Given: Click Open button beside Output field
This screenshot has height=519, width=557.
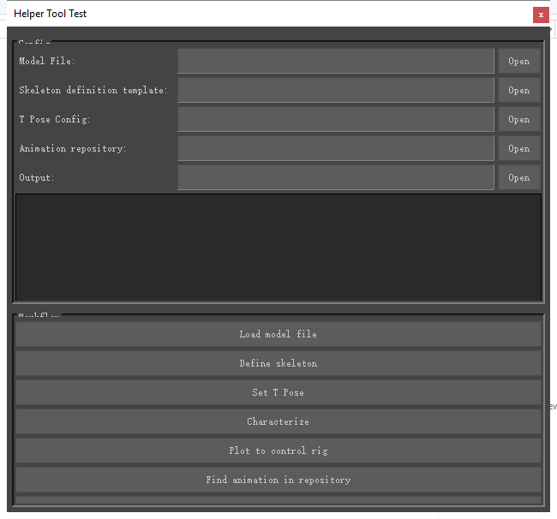Looking at the screenshot, I should click(x=518, y=178).
